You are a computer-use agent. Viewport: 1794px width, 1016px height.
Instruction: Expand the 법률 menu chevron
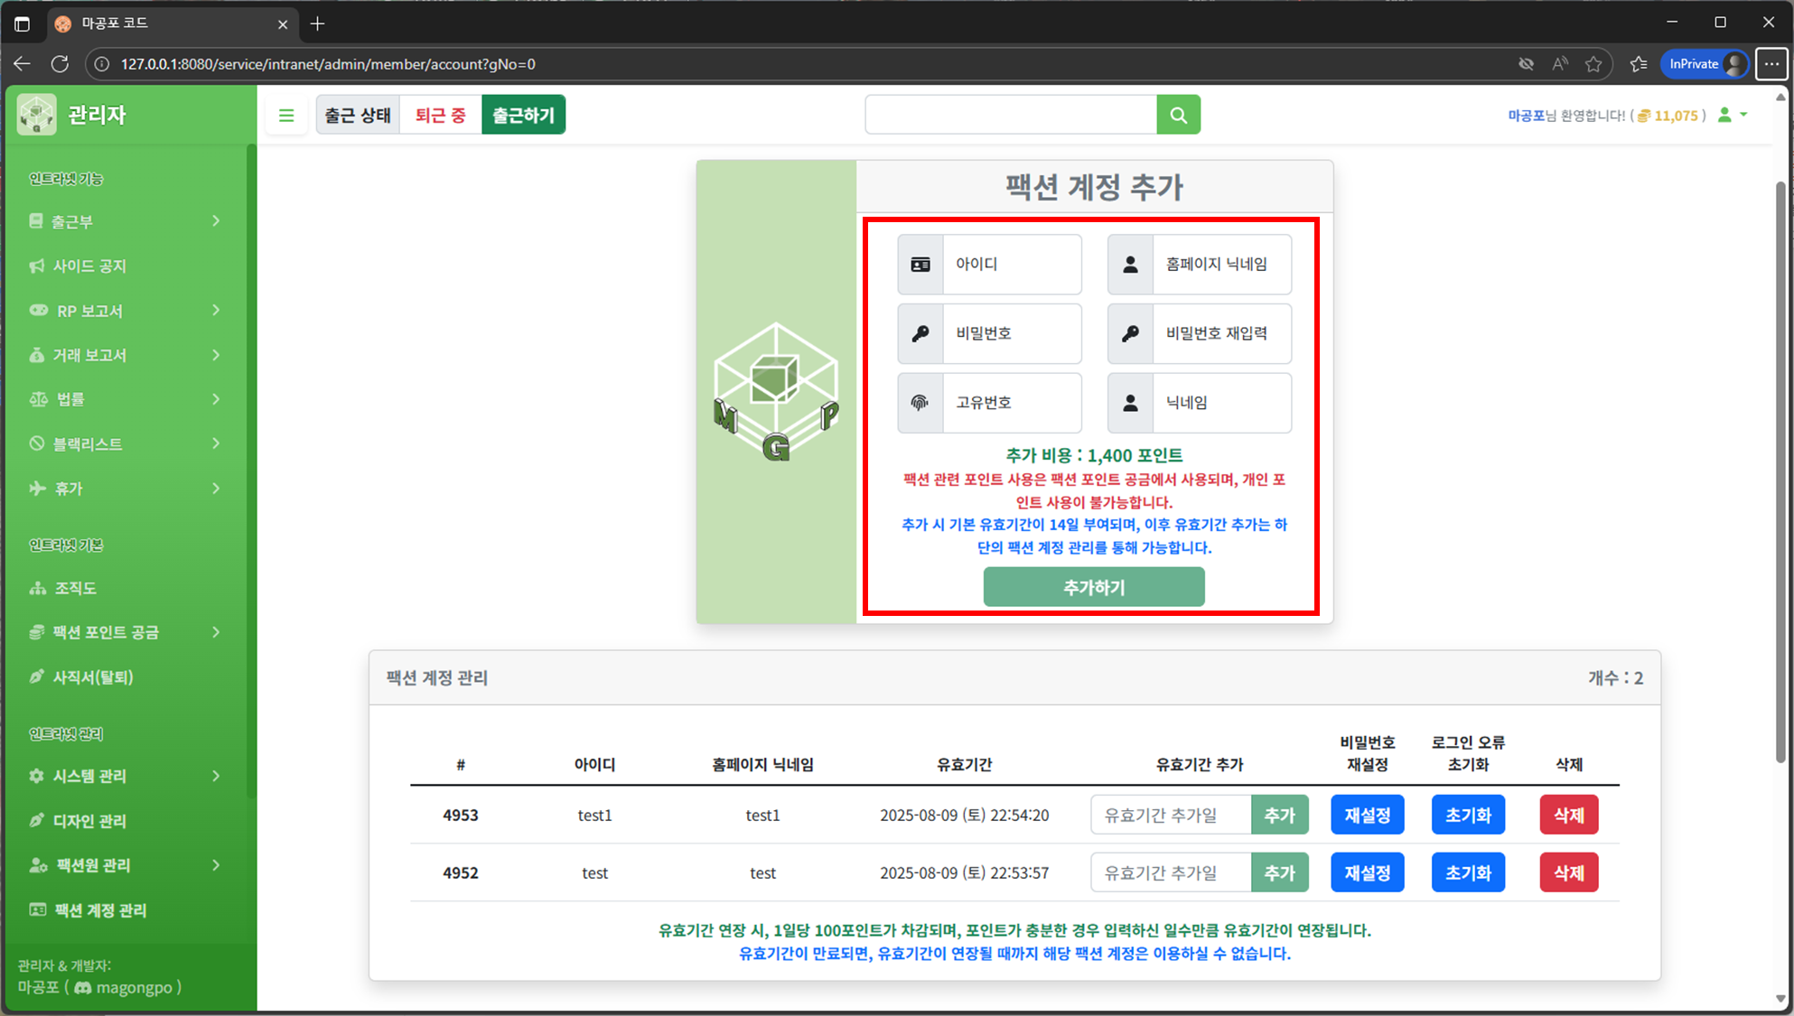(x=216, y=399)
